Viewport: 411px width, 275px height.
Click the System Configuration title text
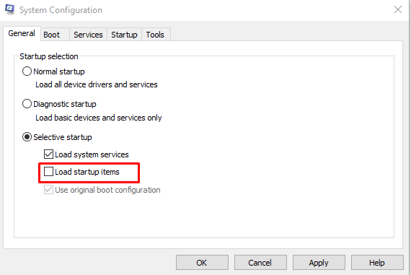[x=61, y=10]
